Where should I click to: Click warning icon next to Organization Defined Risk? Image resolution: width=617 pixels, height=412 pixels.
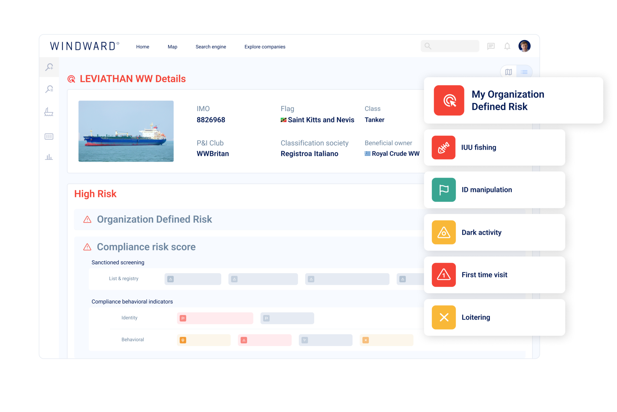[87, 219]
